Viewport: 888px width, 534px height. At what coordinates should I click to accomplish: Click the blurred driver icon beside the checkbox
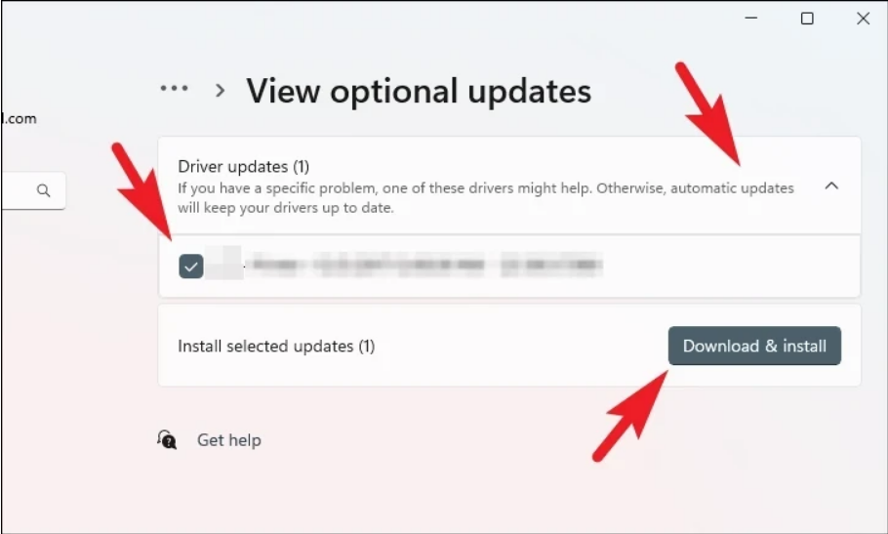[x=224, y=264]
